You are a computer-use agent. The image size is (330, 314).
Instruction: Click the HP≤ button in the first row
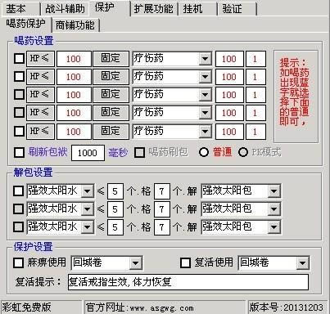point(40,59)
